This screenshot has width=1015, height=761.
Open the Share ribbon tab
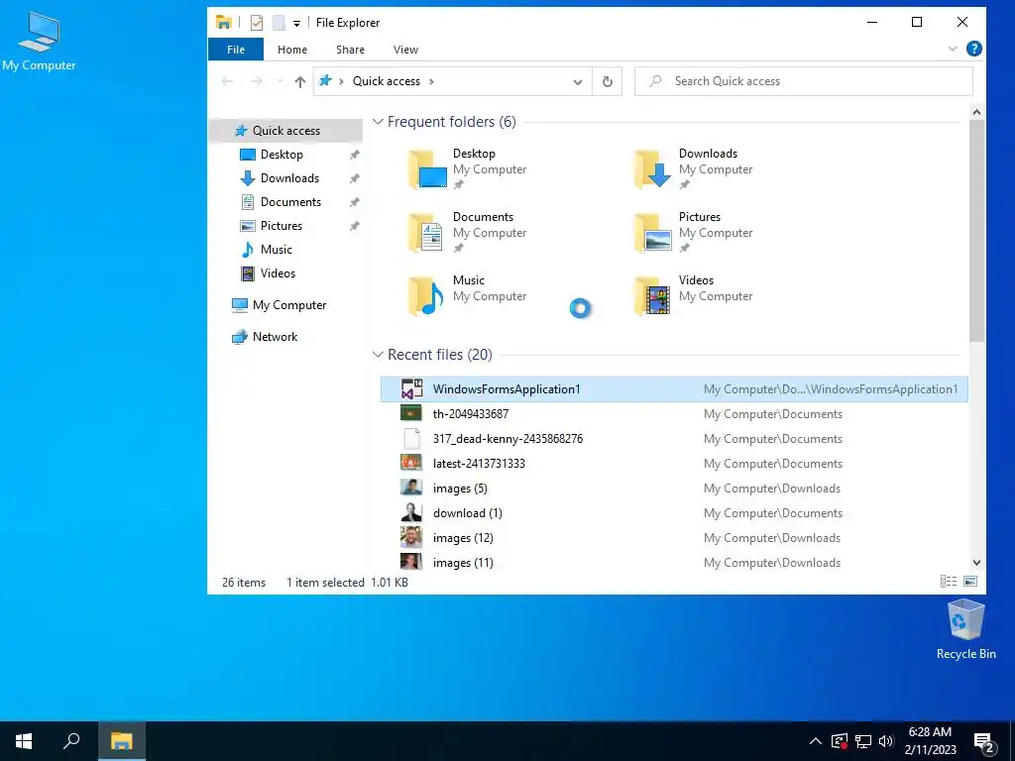(350, 50)
